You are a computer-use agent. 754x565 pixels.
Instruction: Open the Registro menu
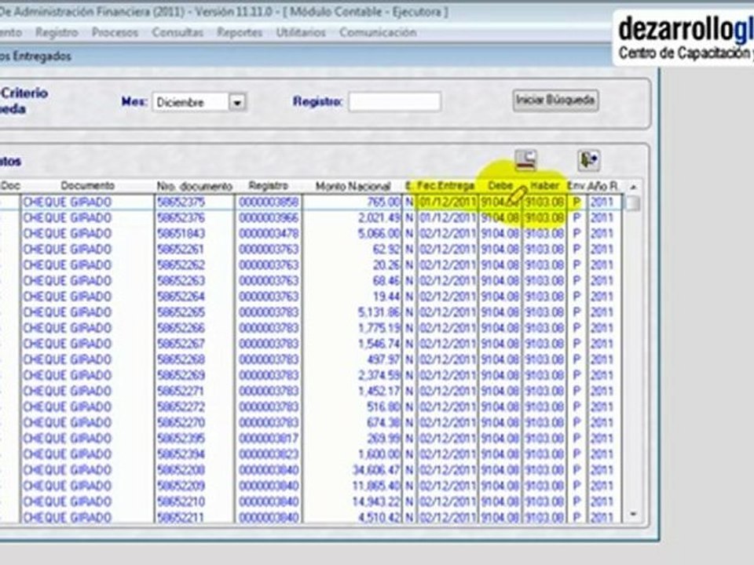[x=57, y=33]
